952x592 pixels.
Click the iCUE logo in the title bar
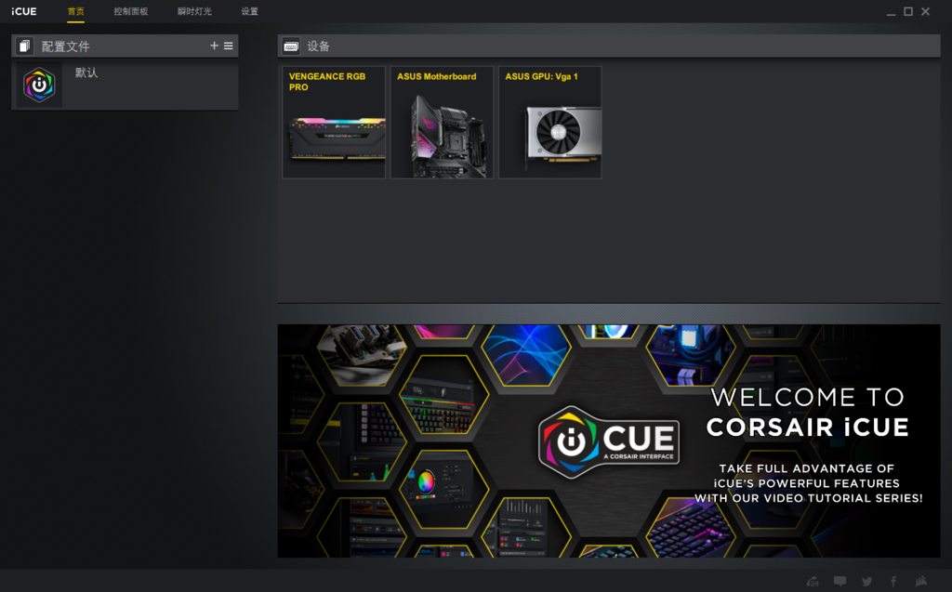point(23,11)
